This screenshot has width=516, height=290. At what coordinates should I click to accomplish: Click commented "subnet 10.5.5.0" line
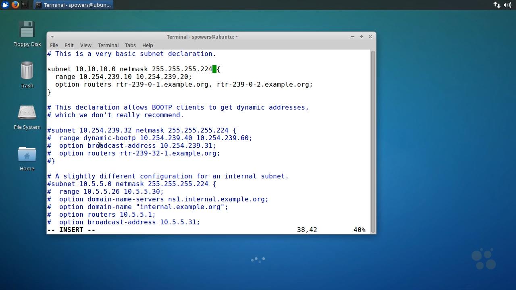132,184
